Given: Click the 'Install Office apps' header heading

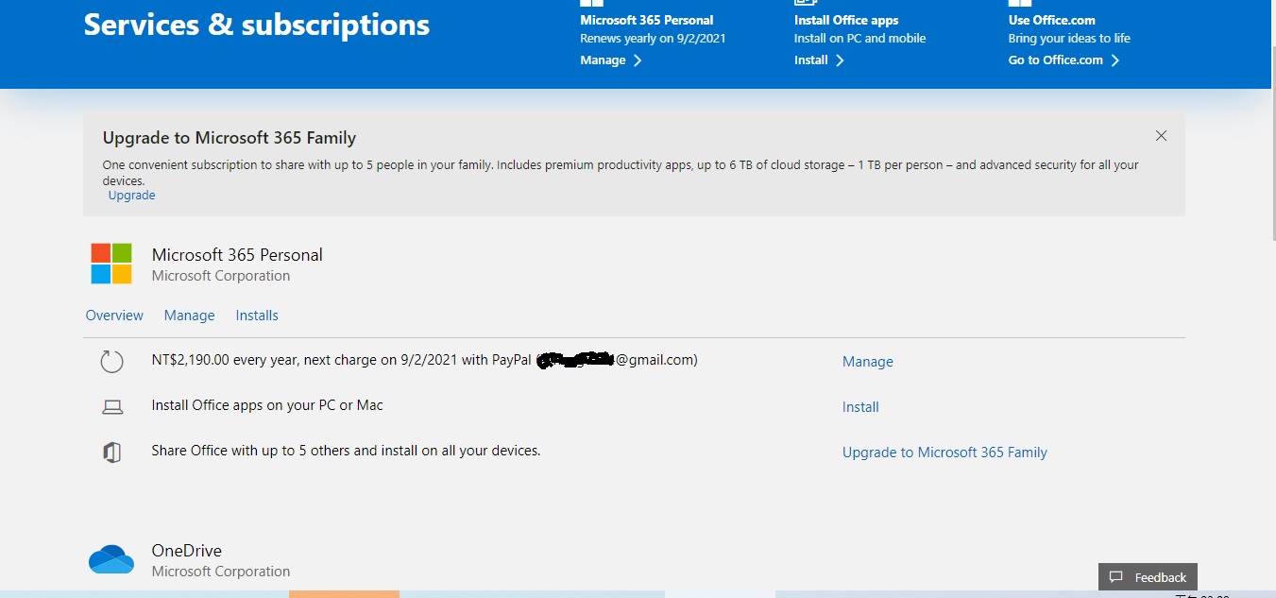Looking at the screenshot, I should click(x=846, y=20).
